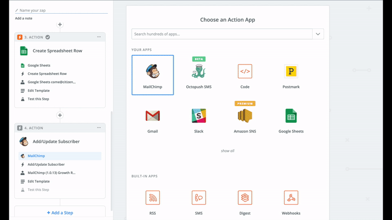Screen dimensions: 392x220
Task: Open Test this Step in step 4
Action: pos(60,190)
